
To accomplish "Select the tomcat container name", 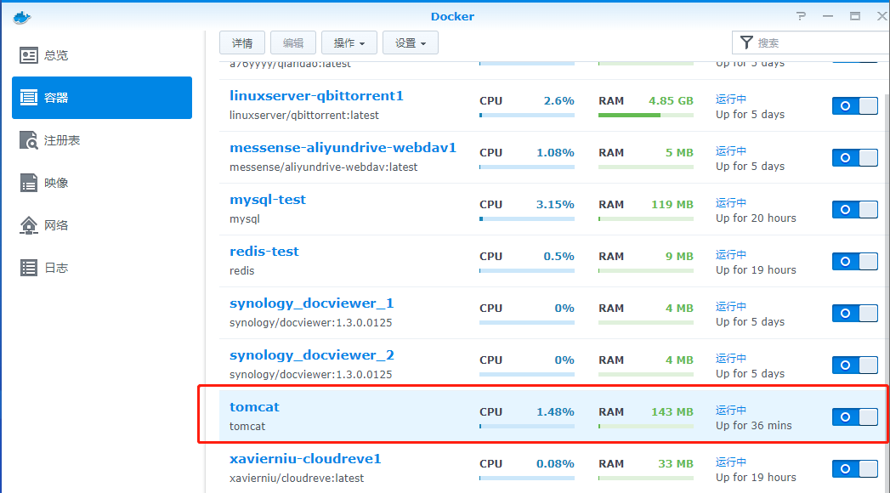I will click(254, 407).
